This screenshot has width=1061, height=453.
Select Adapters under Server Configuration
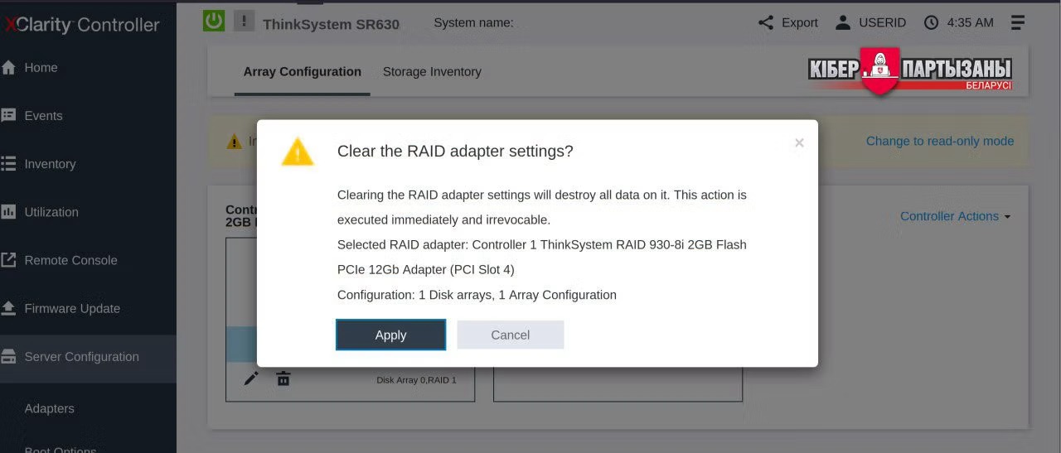point(49,408)
